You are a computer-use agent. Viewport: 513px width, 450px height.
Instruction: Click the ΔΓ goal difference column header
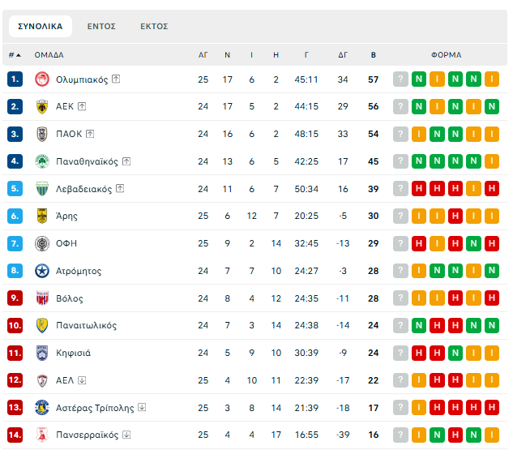click(343, 55)
